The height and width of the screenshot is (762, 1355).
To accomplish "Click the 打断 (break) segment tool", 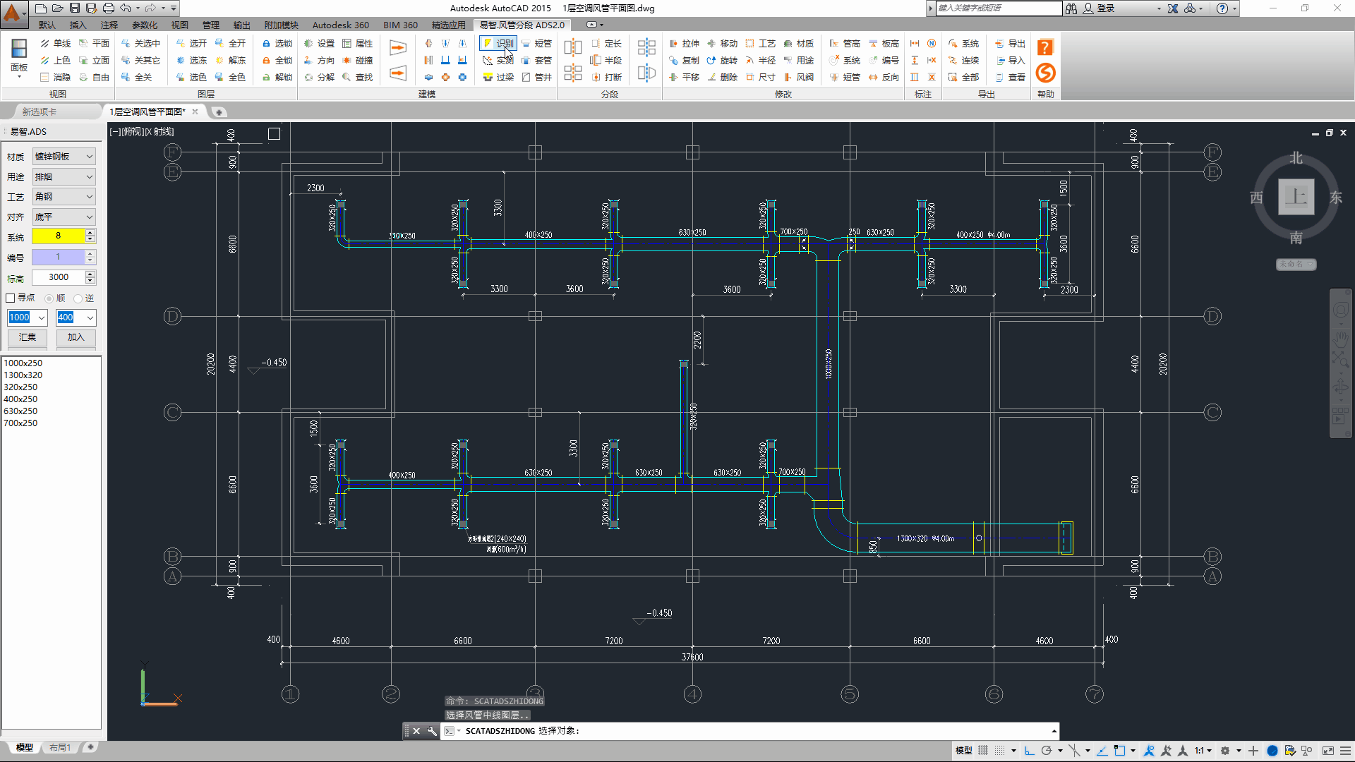I will click(x=606, y=78).
